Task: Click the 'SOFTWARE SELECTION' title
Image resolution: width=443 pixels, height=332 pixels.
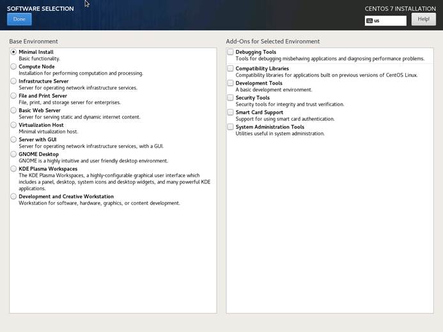Action: click(40, 9)
